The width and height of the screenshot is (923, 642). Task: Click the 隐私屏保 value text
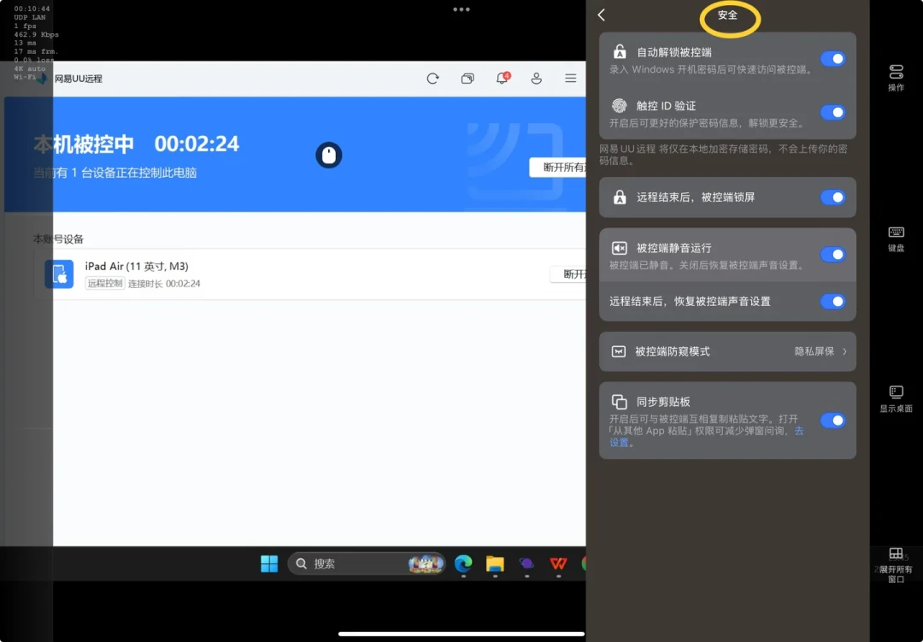pos(814,351)
